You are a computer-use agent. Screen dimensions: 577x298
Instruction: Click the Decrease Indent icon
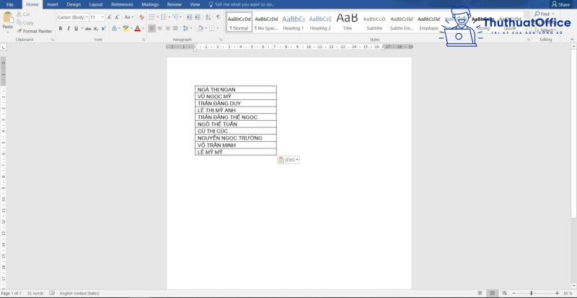[x=189, y=17]
